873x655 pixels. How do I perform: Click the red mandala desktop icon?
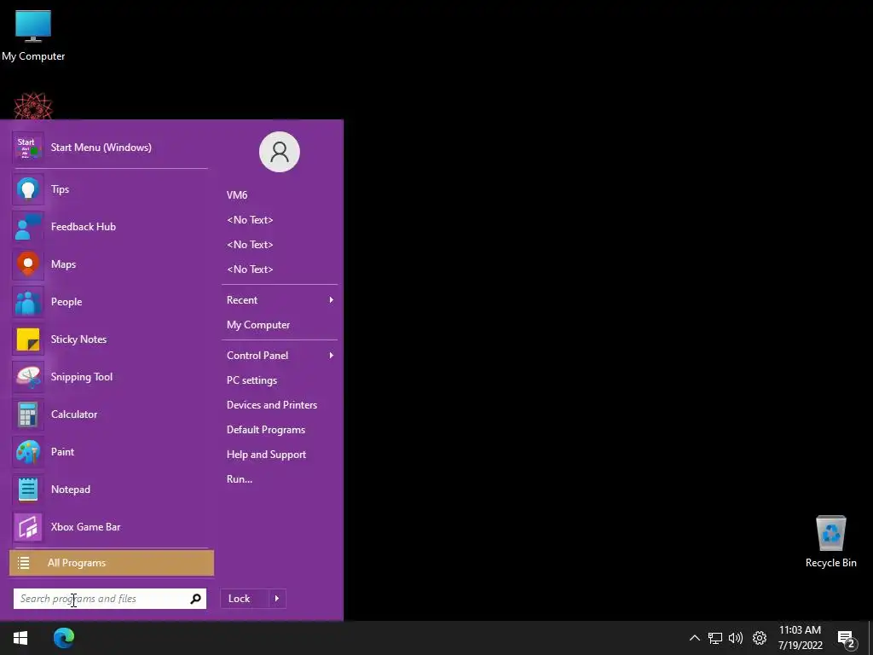33,107
